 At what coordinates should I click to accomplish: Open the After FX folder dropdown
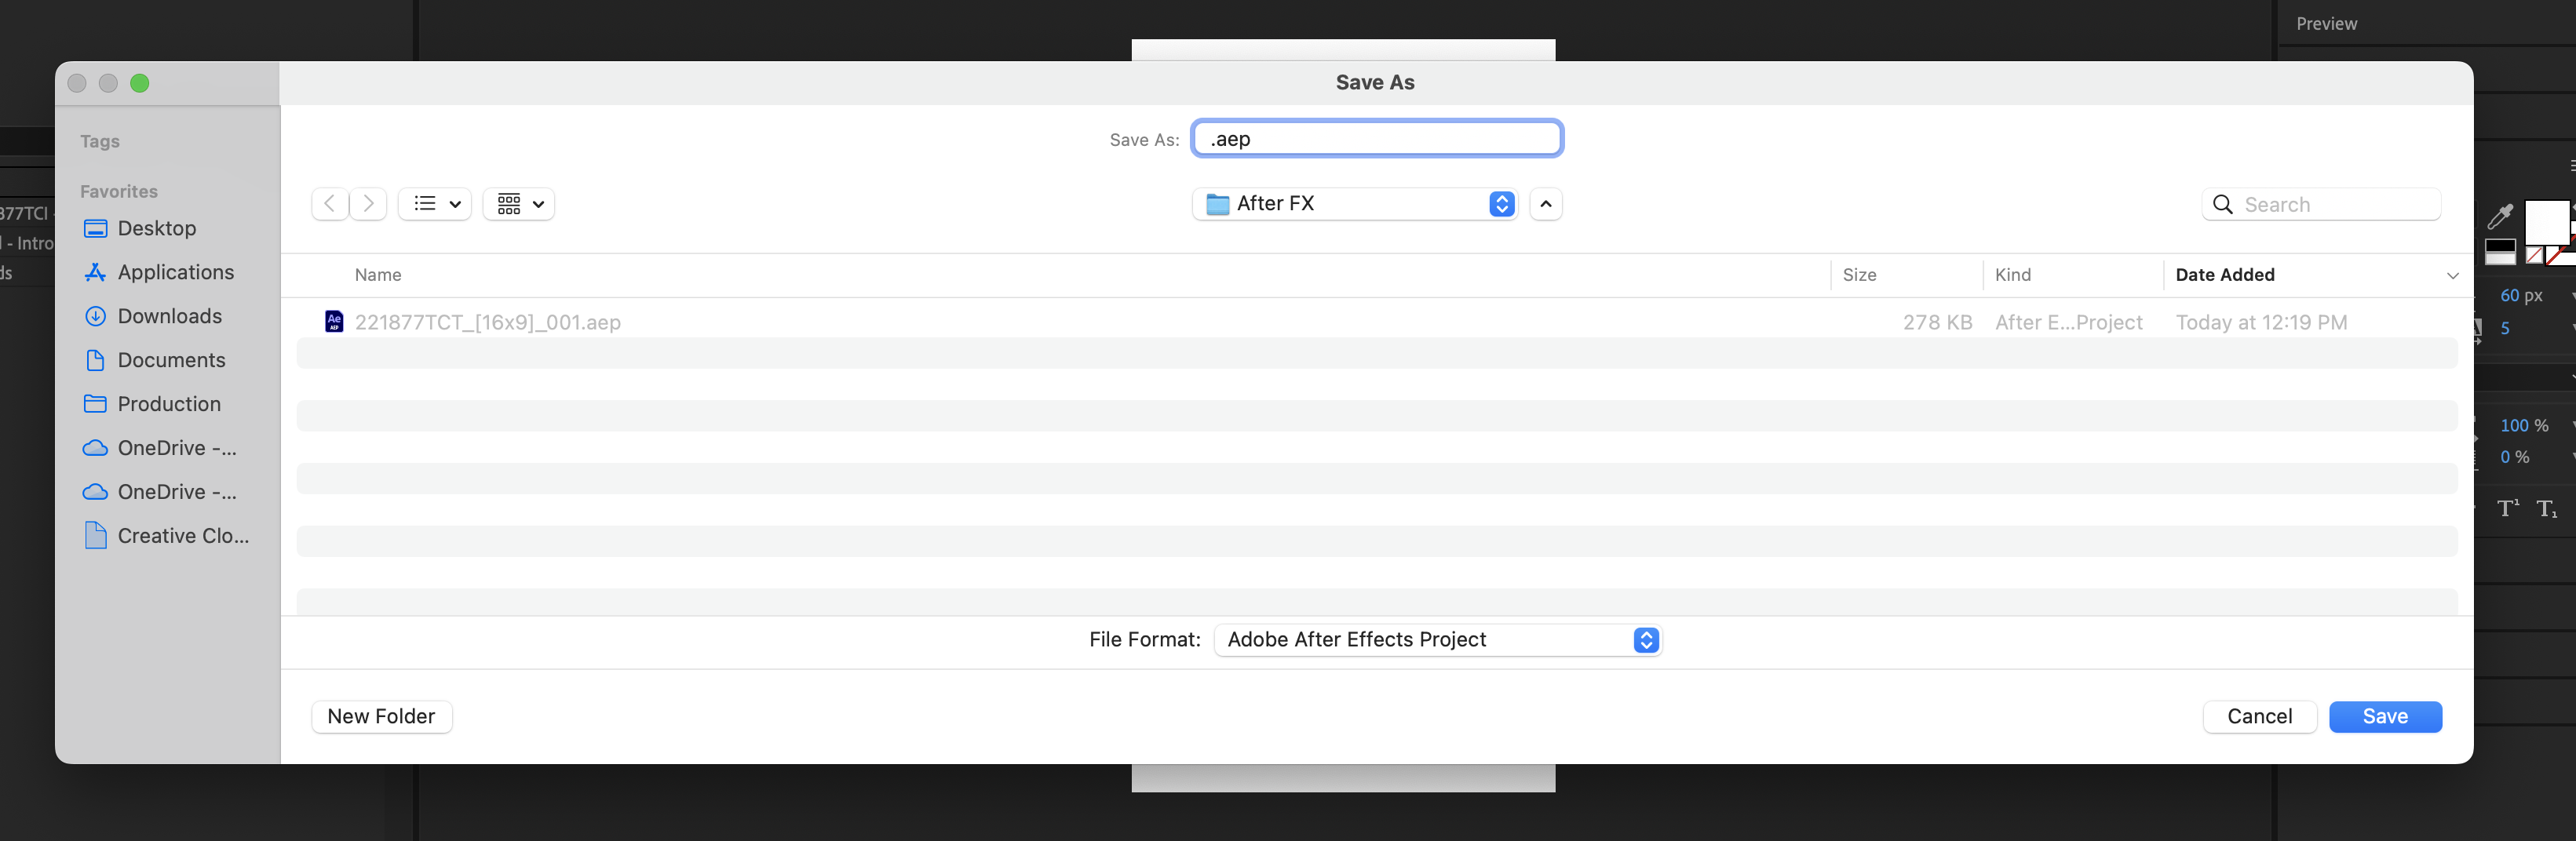(1353, 204)
